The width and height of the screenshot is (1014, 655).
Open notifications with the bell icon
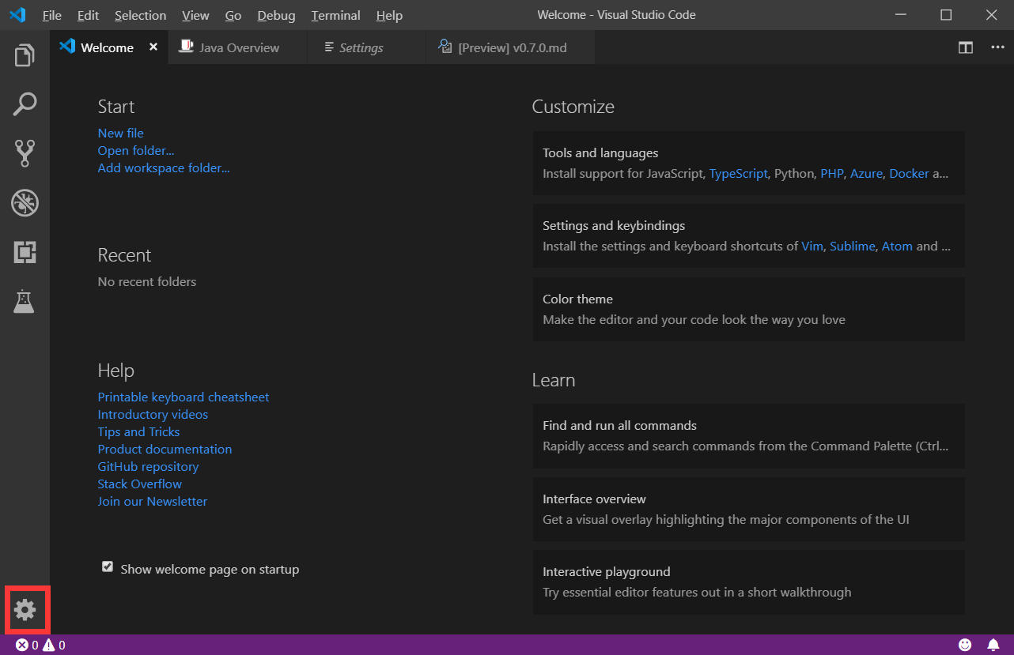click(x=994, y=645)
